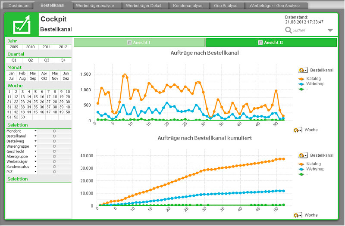Viewport: 345px width, 226px height.
Task: Expand the Bestellkanal selection dropdown
Action: (x=35, y=136)
